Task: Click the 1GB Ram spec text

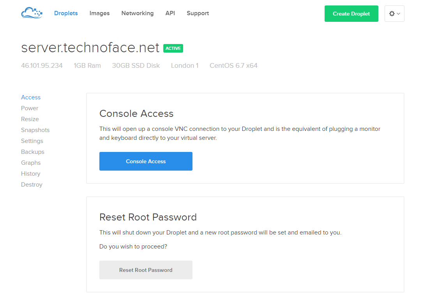Action: pos(87,65)
